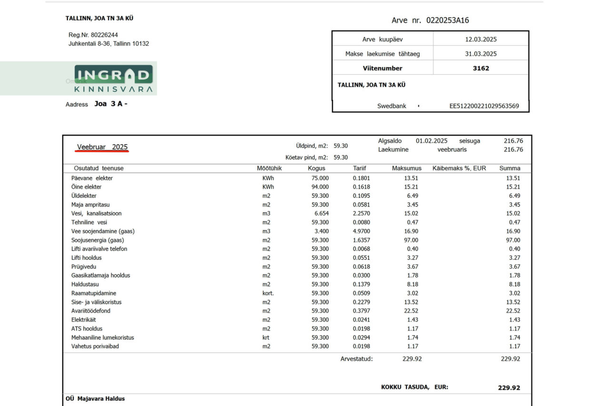
Task: Click the Vesi, kanalisatsioon row label
Action: (x=96, y=213)
